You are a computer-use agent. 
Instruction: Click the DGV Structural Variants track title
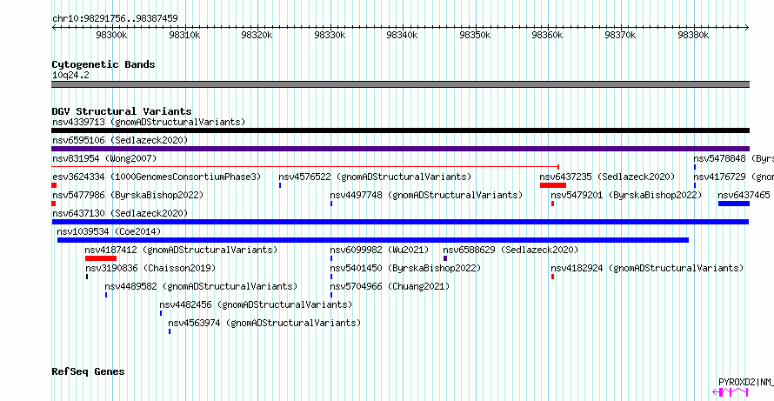[122, 111]
